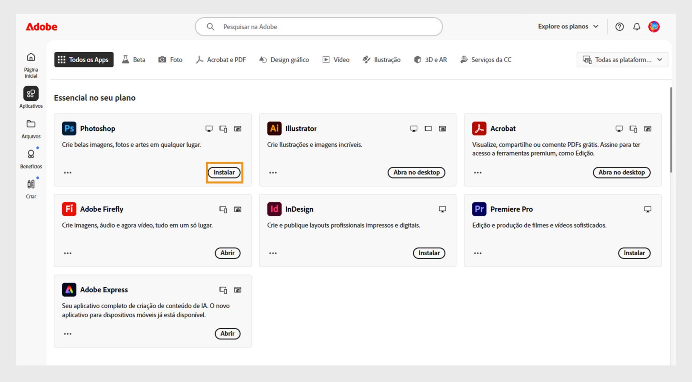Install Photoshop with Instalar button
Screen dimensions: 692x382
(224, 172)
